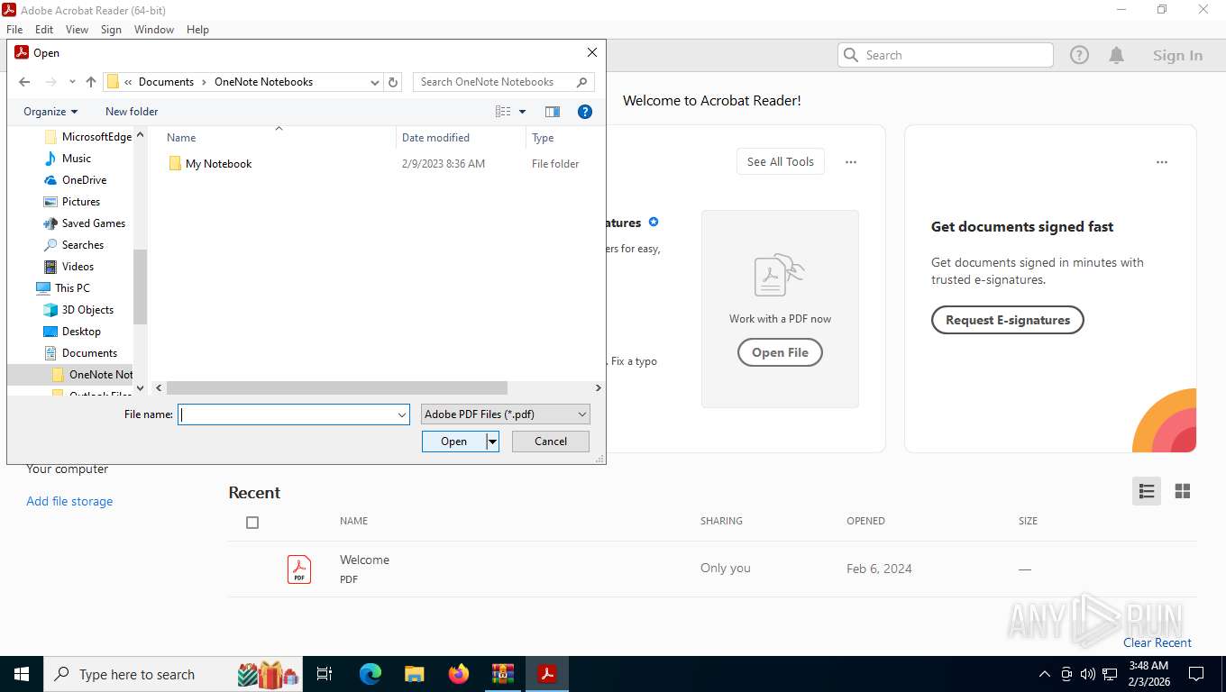Open more options on signature card
Screen dimensions: 1226x692
pyautogui.click(x=1162, y=162)
